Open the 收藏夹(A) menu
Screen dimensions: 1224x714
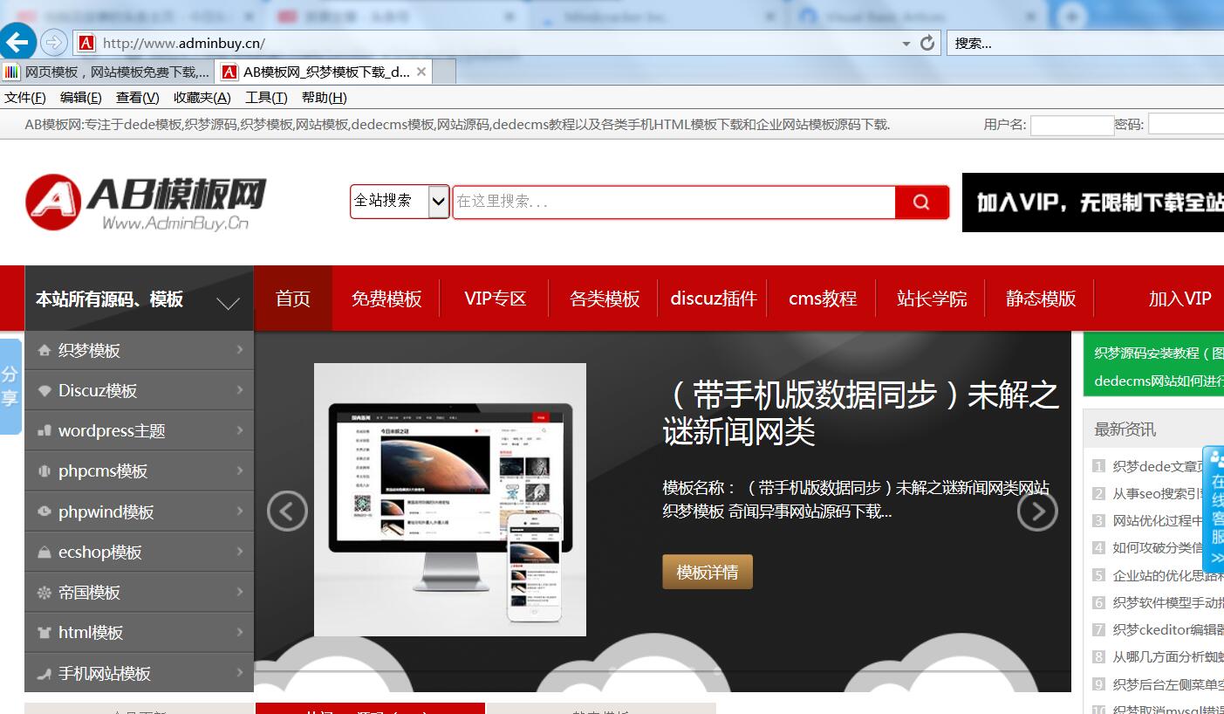tap(202, 97)
